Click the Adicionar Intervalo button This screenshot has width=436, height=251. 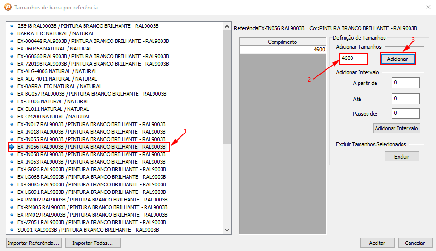click(x=396, y=128)
